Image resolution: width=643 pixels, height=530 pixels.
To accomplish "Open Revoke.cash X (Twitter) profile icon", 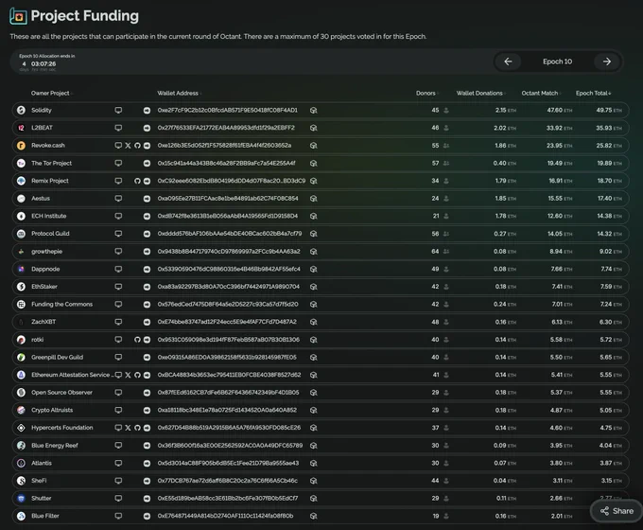I will point(128,146).
